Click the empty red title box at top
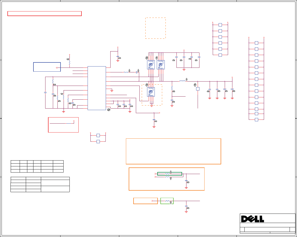Image resolution: width=297 pixels, height=237 pixels. pos(44,14)
